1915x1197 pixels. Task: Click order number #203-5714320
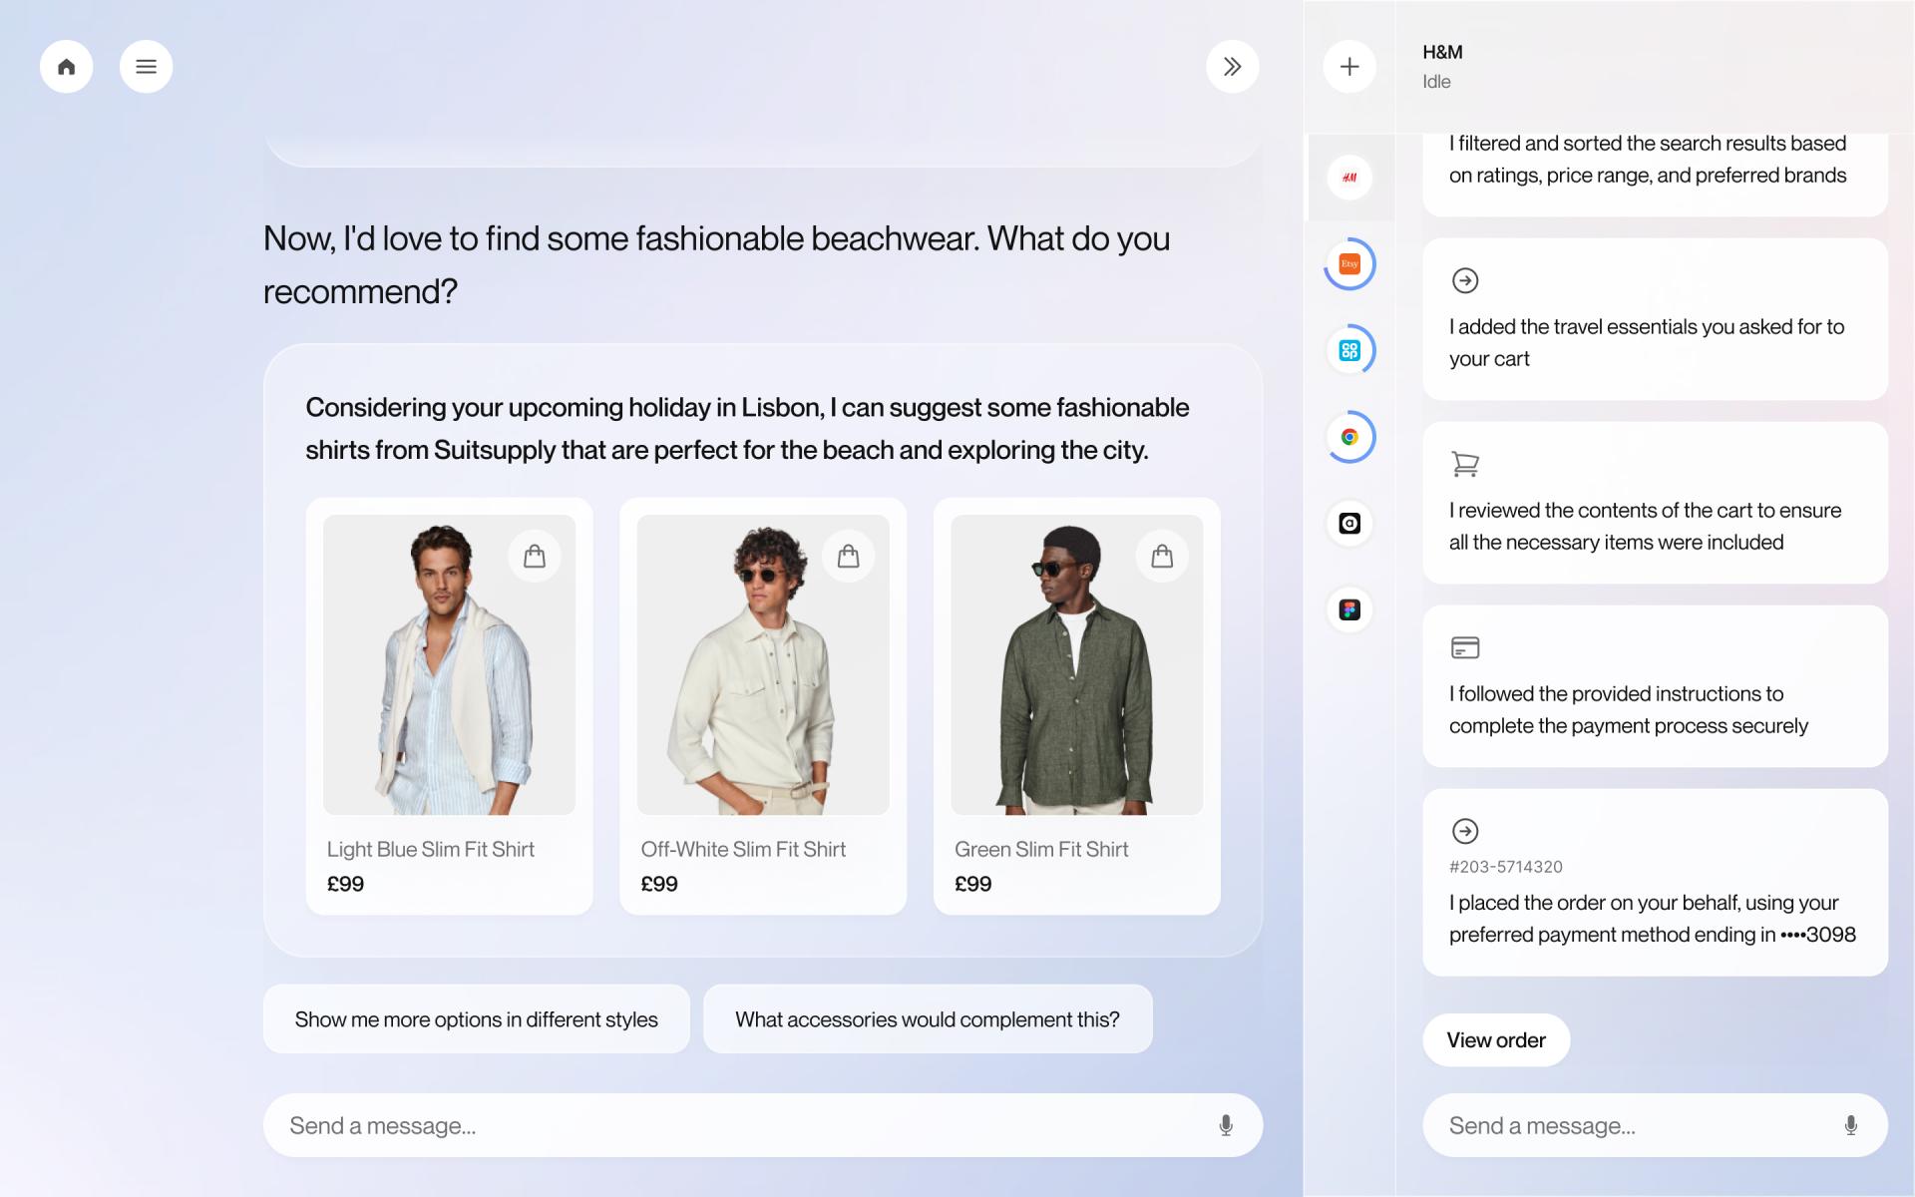point(1506,867)
